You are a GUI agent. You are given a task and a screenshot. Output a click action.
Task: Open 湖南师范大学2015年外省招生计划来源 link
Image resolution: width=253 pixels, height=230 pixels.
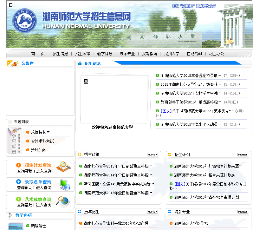tap(208, 166)
